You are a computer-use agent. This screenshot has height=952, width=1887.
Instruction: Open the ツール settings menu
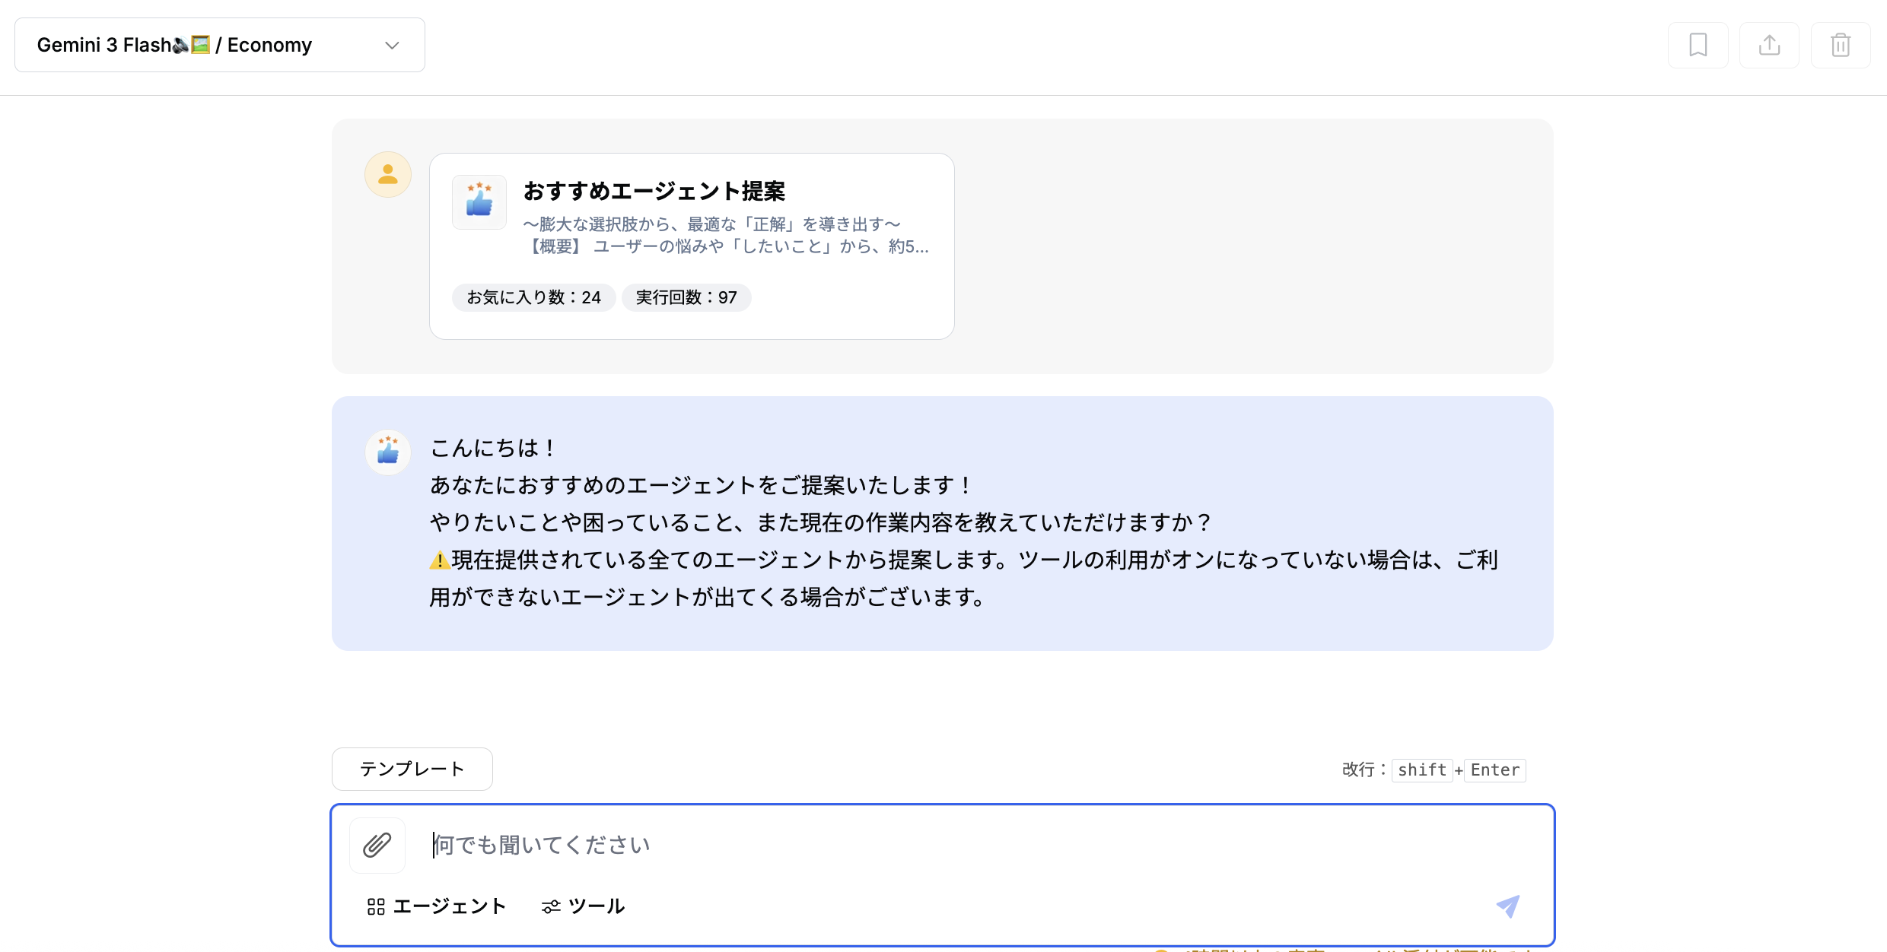[583, 906]
